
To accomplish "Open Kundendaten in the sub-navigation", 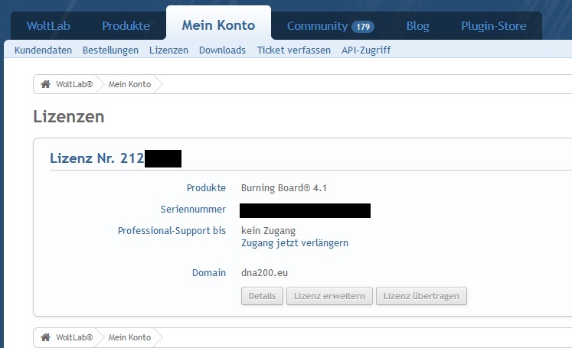I will pyautogui.click(x=43, y=50).
